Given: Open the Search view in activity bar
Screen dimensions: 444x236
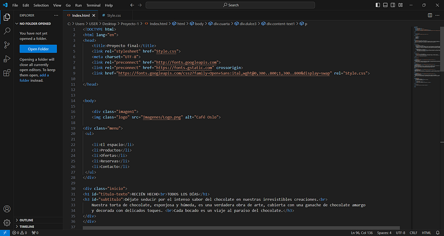Looking at the screenshot, I should (7, 31).
